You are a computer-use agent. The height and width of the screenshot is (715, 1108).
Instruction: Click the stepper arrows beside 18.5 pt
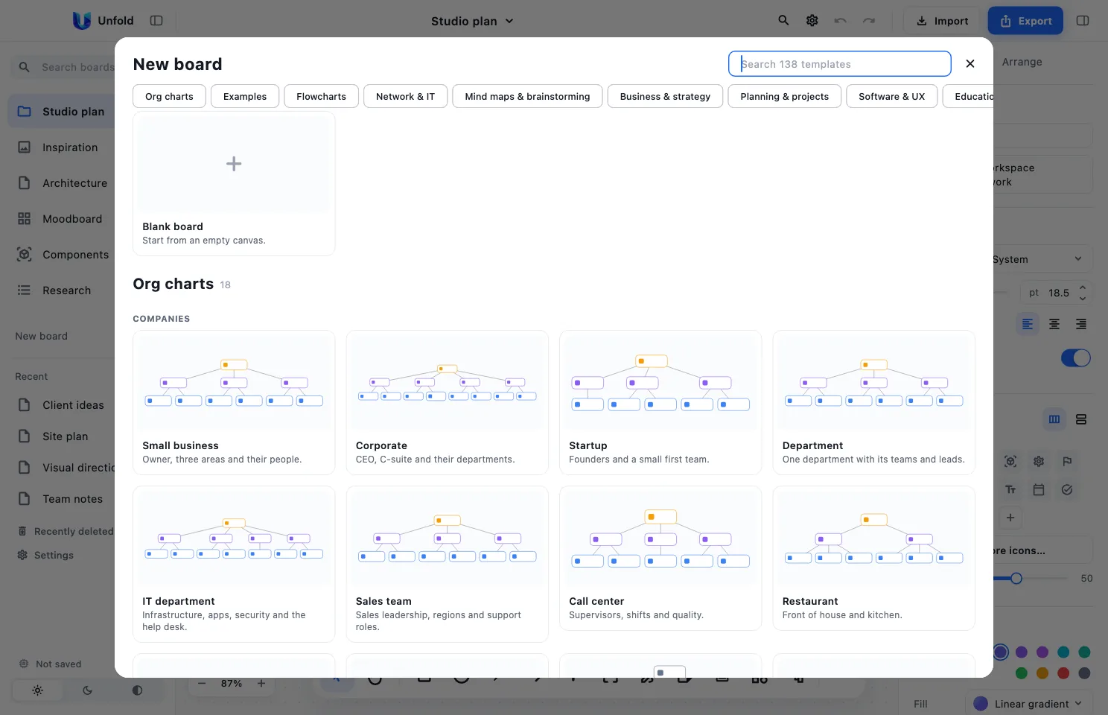tap(1083, 293)
